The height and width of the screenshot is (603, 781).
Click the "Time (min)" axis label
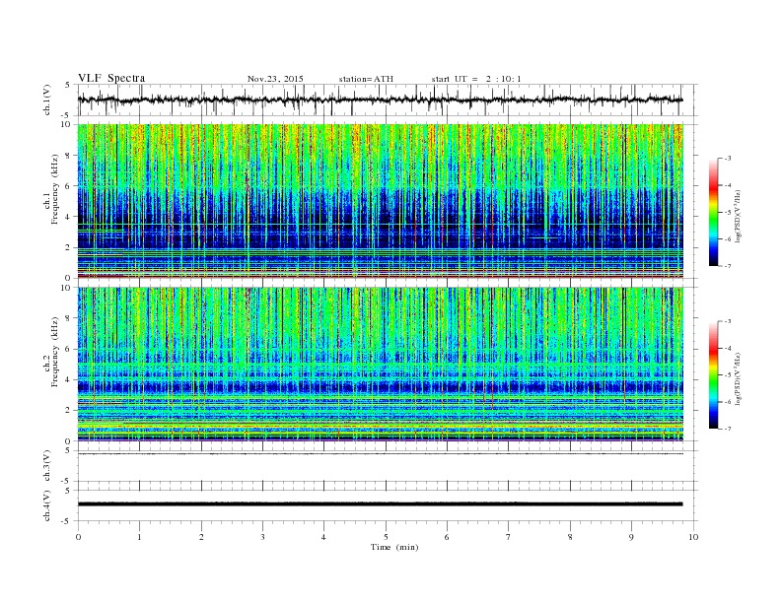[x=394, y=547]
